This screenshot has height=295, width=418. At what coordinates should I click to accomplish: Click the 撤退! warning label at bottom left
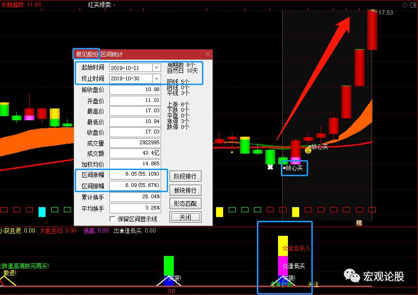(x=10, y=273)
